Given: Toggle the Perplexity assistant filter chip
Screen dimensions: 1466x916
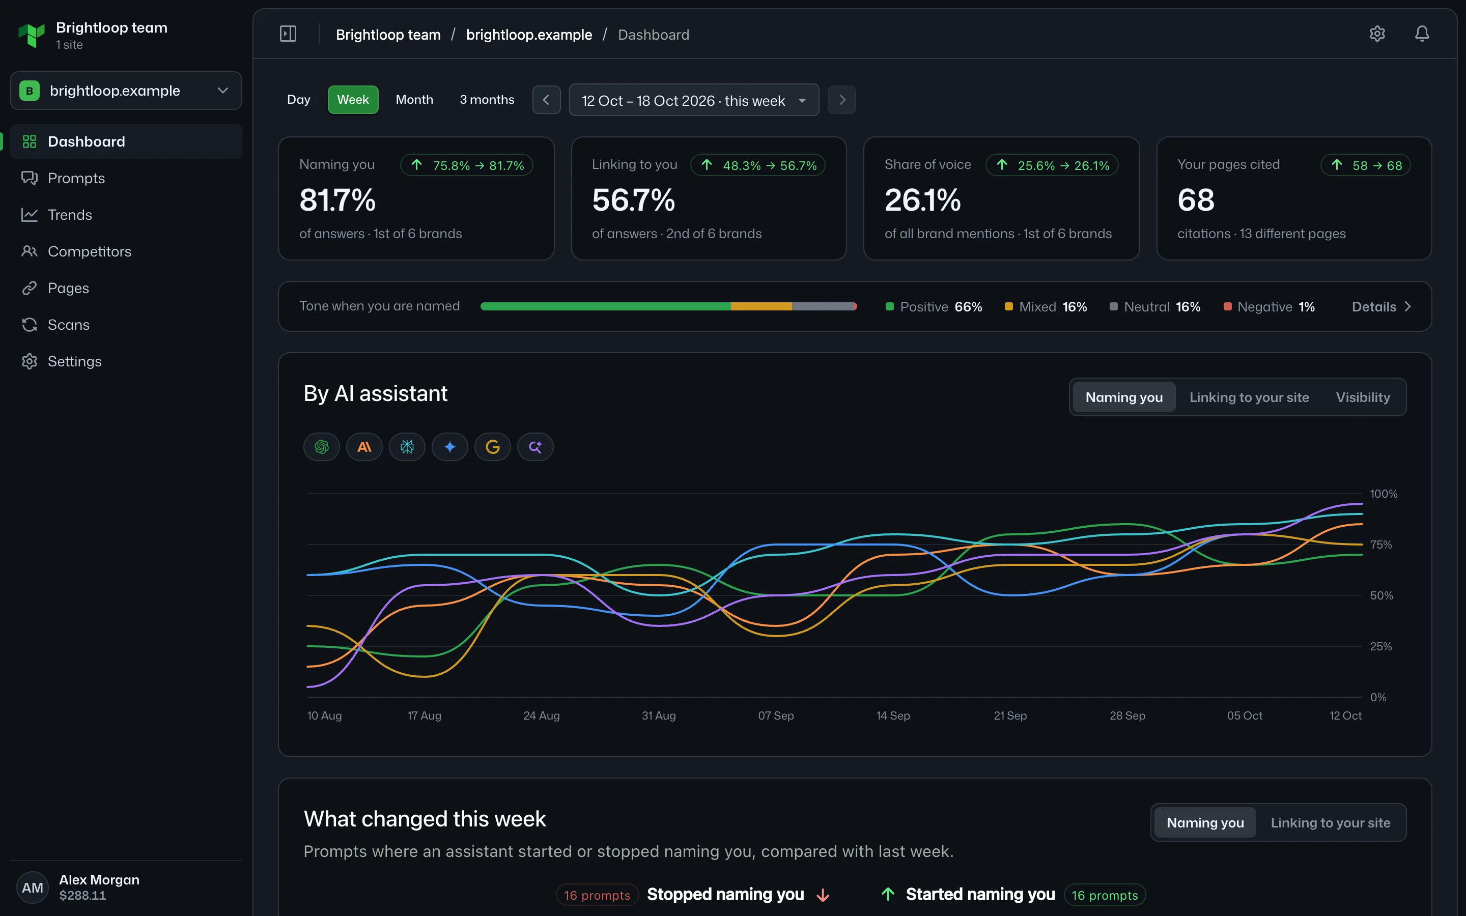Looking at the screenshot, I should pos(407,447).
